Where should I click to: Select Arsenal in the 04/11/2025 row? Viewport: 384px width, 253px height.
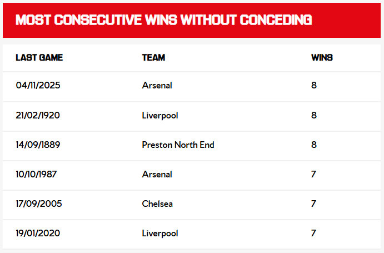[x=157, y=86]
